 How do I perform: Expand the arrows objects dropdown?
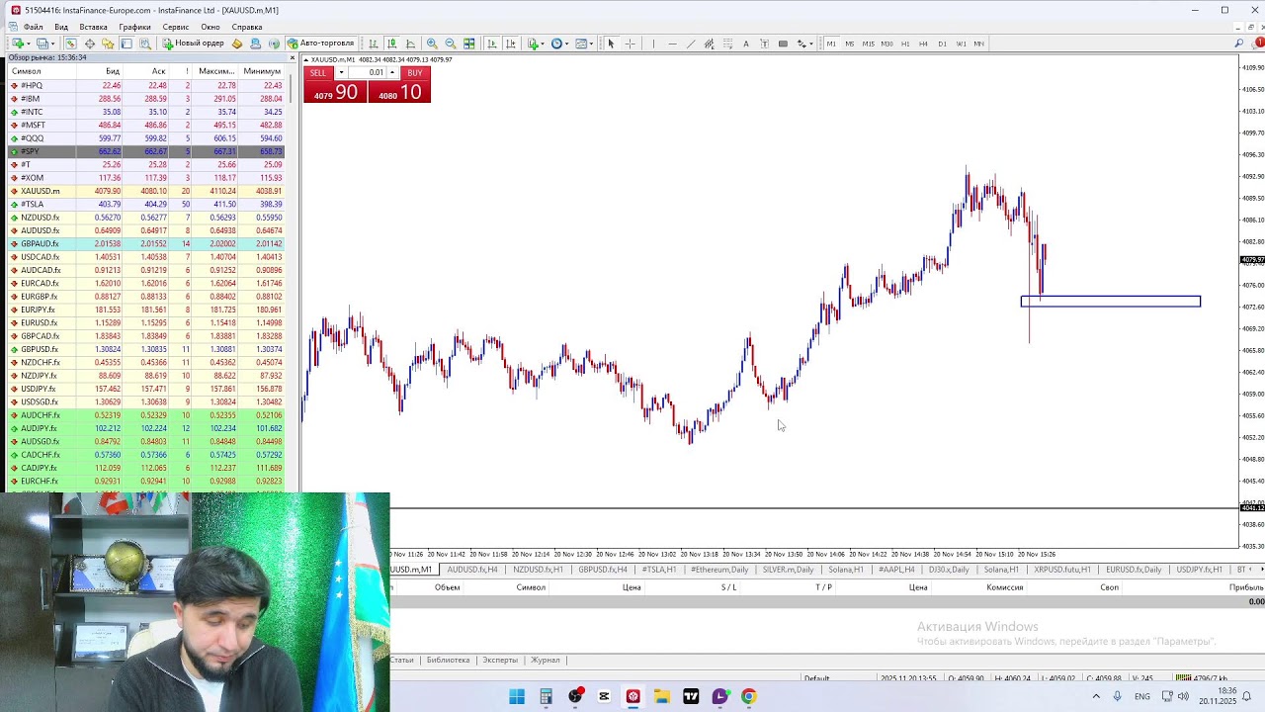(x=810, y=44)
